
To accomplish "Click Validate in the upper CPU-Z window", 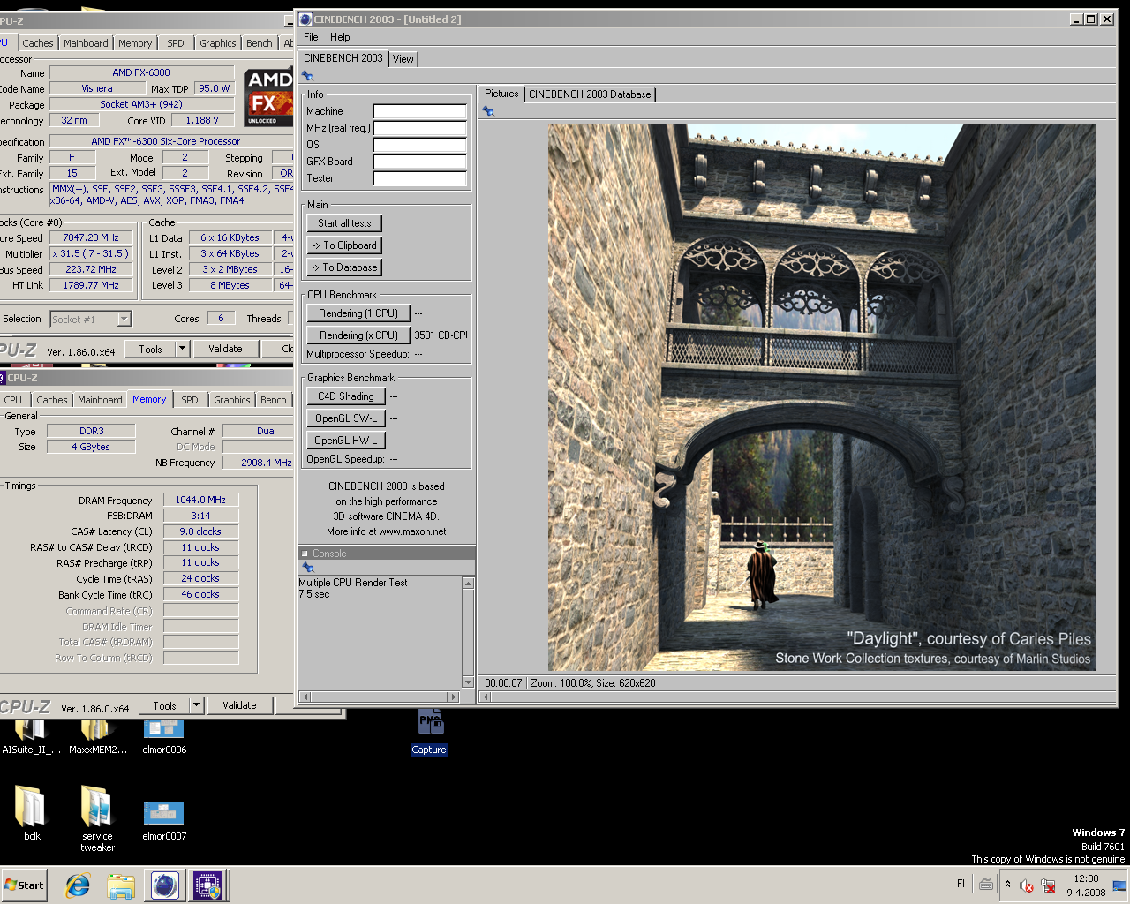I will (x=225, y=349).
